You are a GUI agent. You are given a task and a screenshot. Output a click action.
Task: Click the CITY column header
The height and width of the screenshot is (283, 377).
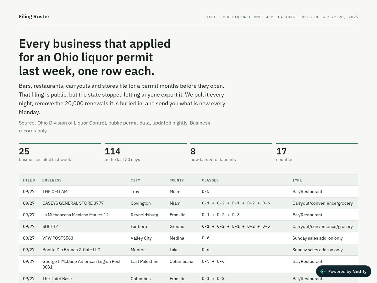click(135, 180)
